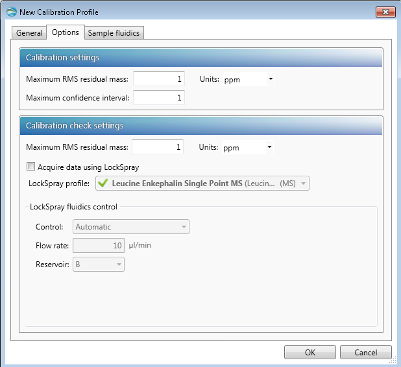Screen dimensions: 401x367
Task: Switch to the General tab
Action: (29, 33)
